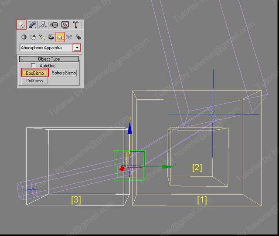Viewport: 279px width, 236px height.
Task: Switch to the Display panel tab
Action: (65, 25)
